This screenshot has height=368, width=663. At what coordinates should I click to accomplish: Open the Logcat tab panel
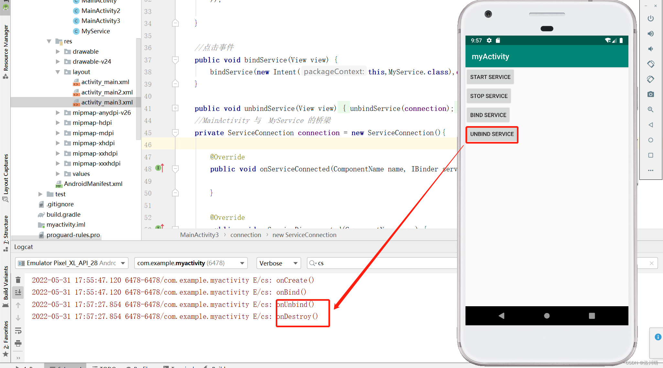23,247
